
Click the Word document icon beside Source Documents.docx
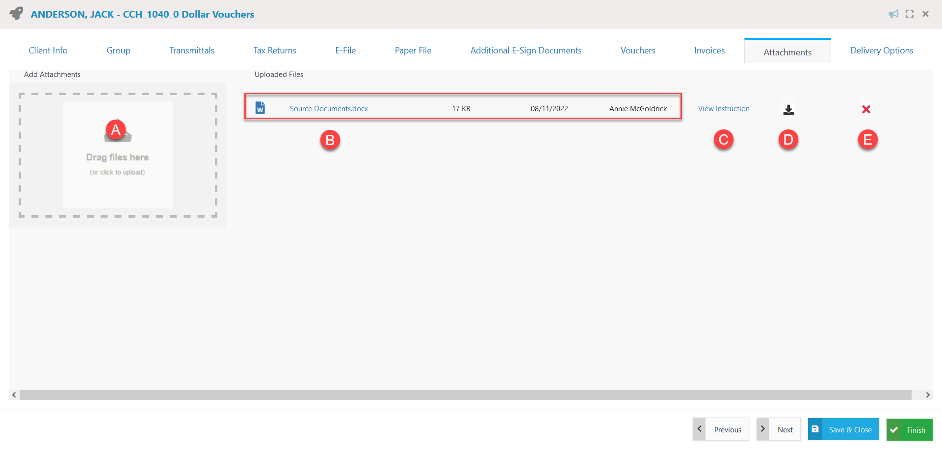[260, 107]
